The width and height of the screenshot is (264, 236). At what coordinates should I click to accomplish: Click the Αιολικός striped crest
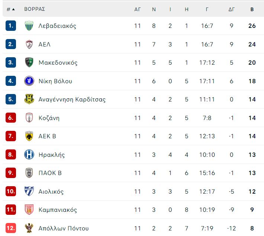(x=29, y=191)
